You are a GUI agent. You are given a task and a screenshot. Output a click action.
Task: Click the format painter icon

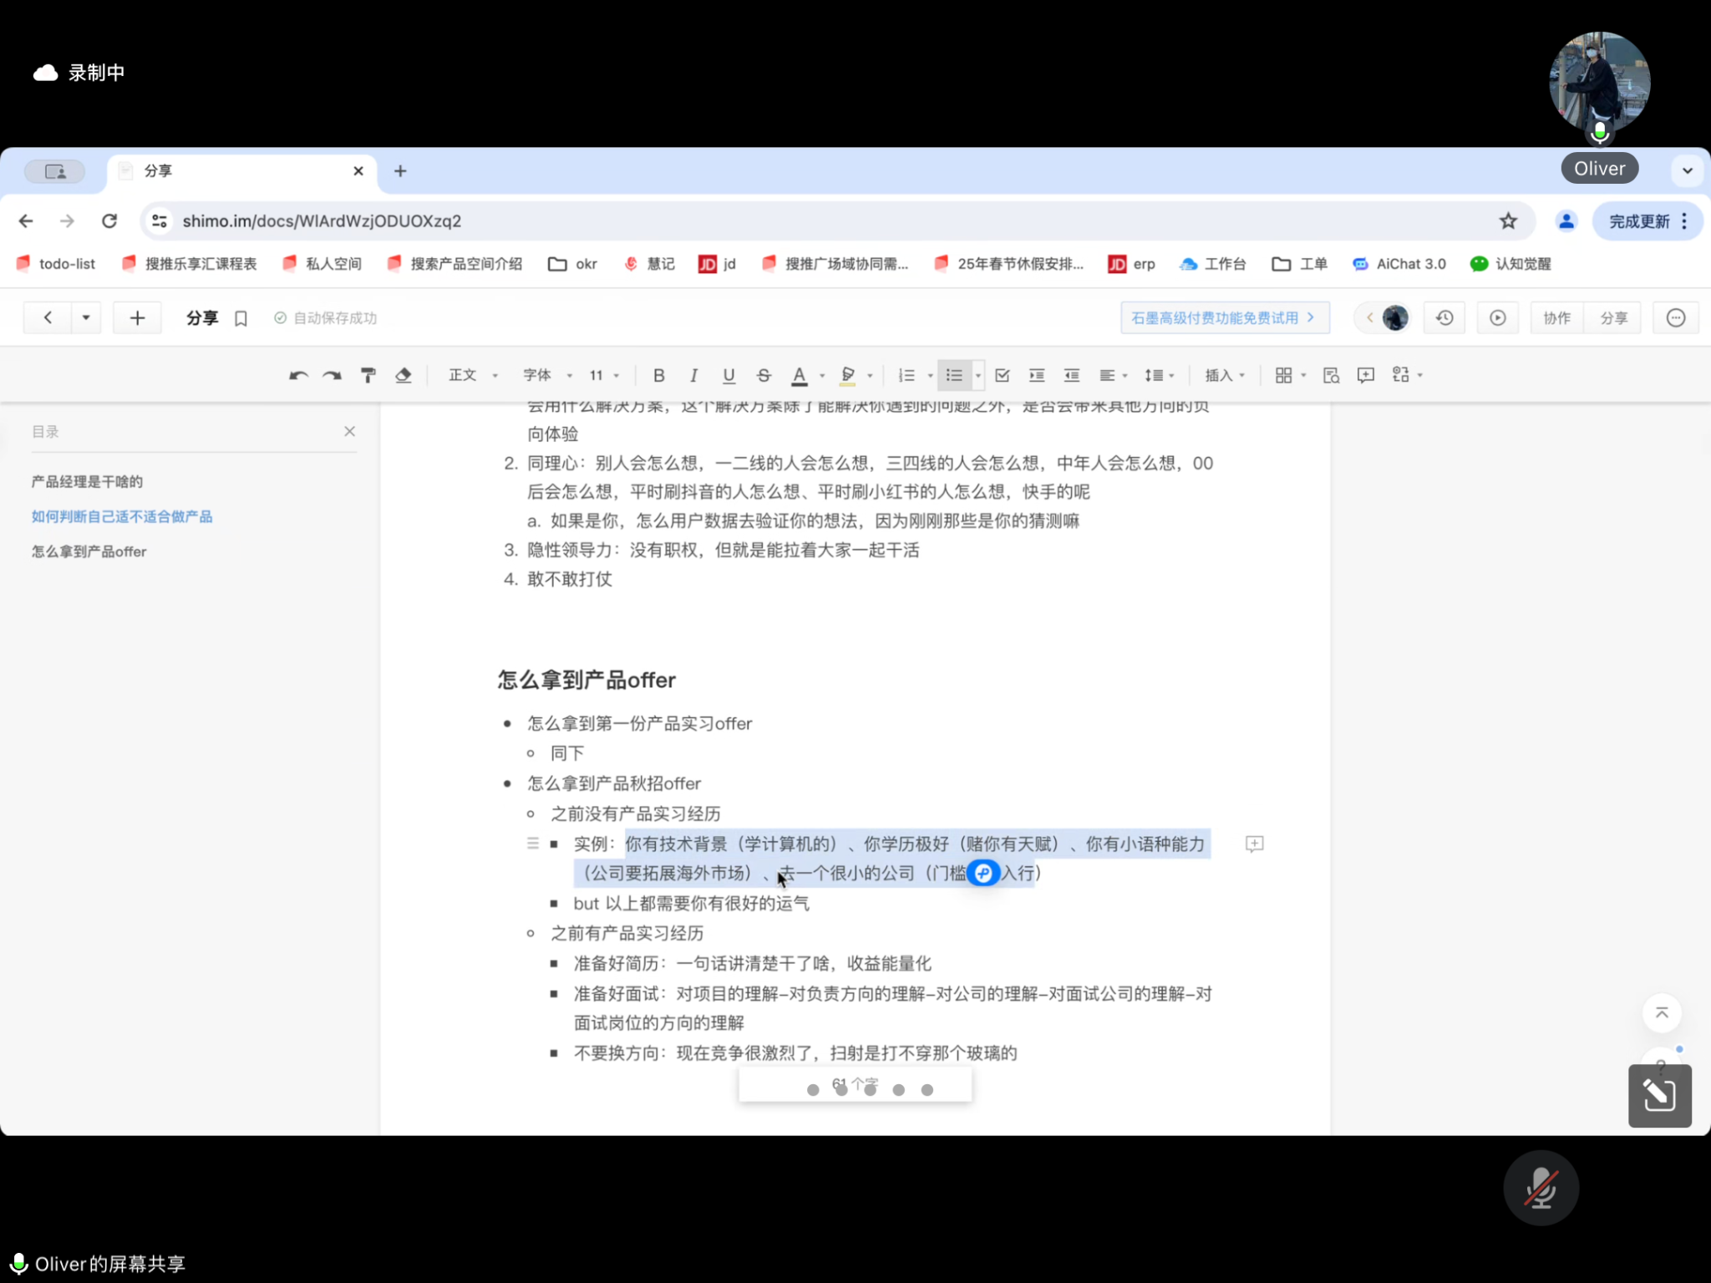coord(368,375)
